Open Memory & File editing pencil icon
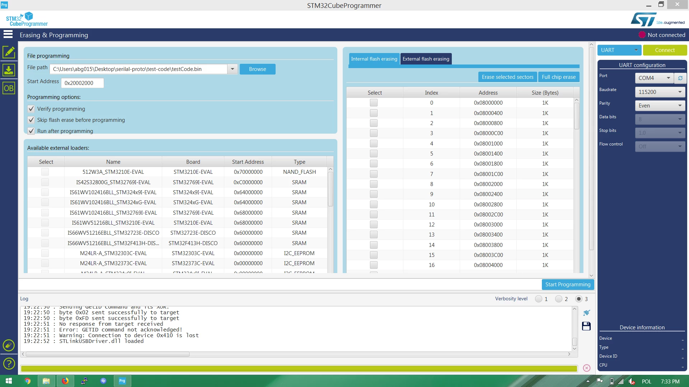Image resolution: width=689 pixels, height=387 pixels. coord(9,52)
